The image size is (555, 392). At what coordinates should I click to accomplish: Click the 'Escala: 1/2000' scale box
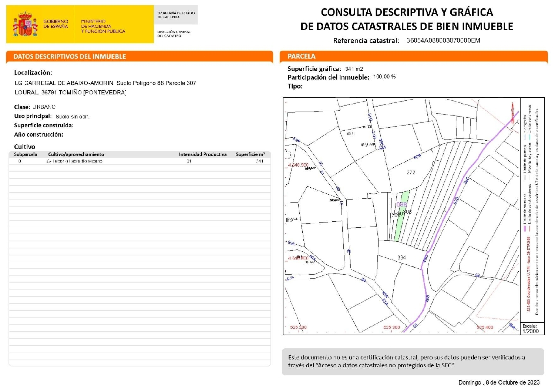532,329
